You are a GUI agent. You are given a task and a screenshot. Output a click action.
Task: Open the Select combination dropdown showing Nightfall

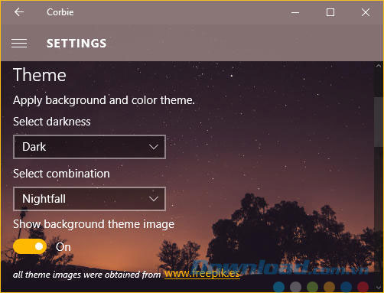[89, 199]
